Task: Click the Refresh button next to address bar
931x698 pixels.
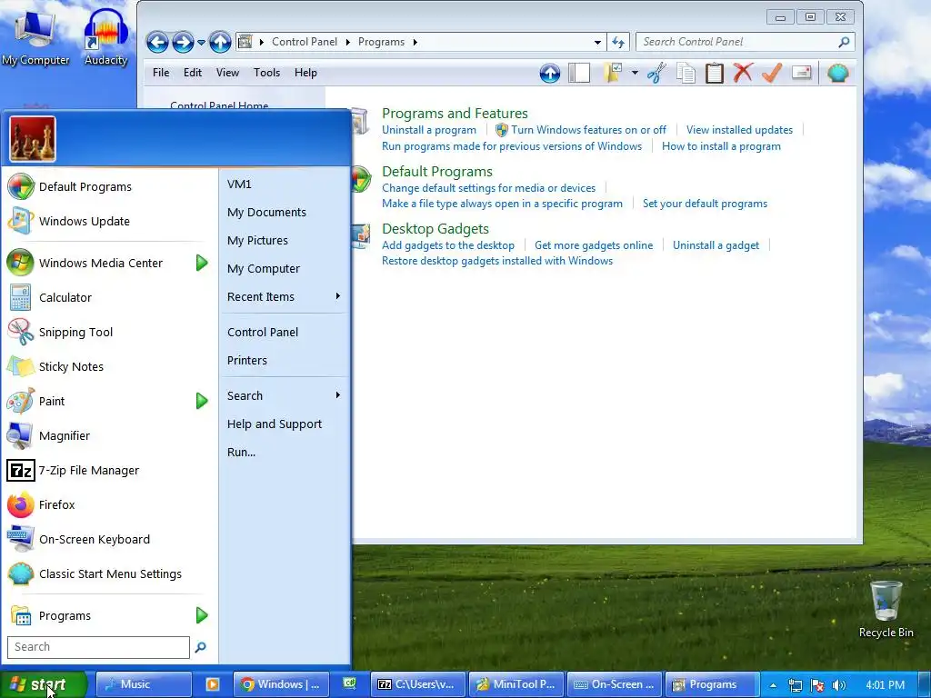Action: point(618,42)
